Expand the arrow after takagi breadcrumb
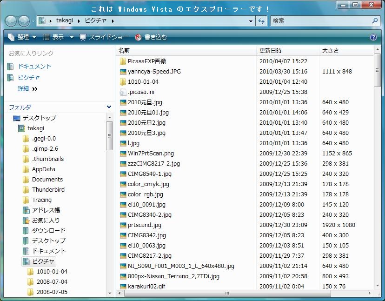The width and height of the screenshot is (385, 301). (x=79, y=21)
